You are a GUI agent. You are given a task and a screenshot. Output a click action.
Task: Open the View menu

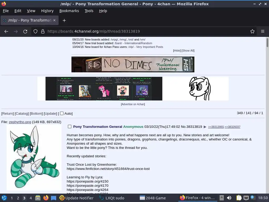click(x=31, y=11)
